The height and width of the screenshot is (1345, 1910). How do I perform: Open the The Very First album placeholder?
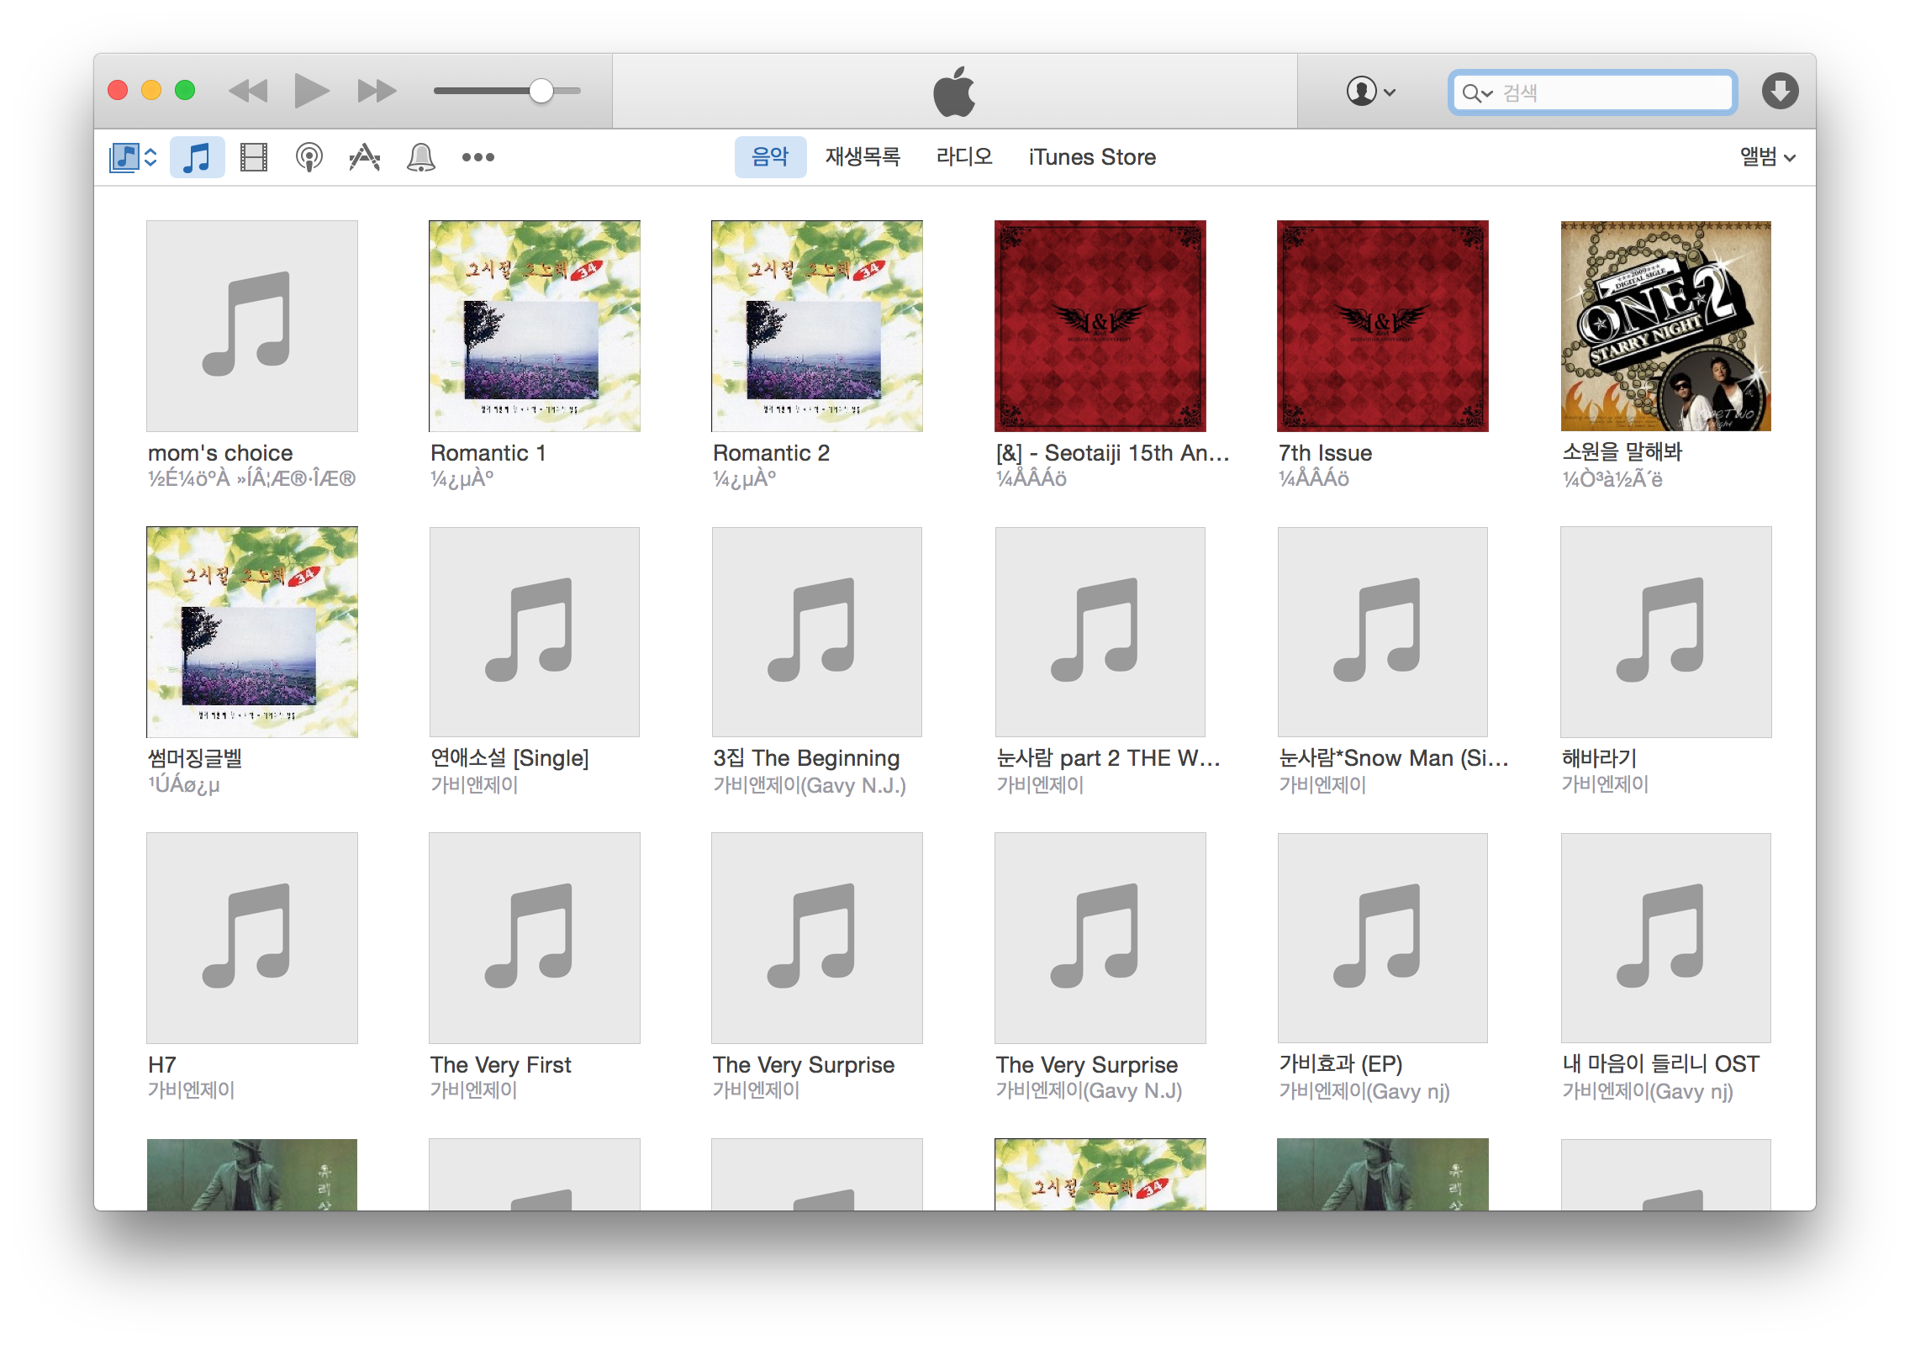pos(535,938)
